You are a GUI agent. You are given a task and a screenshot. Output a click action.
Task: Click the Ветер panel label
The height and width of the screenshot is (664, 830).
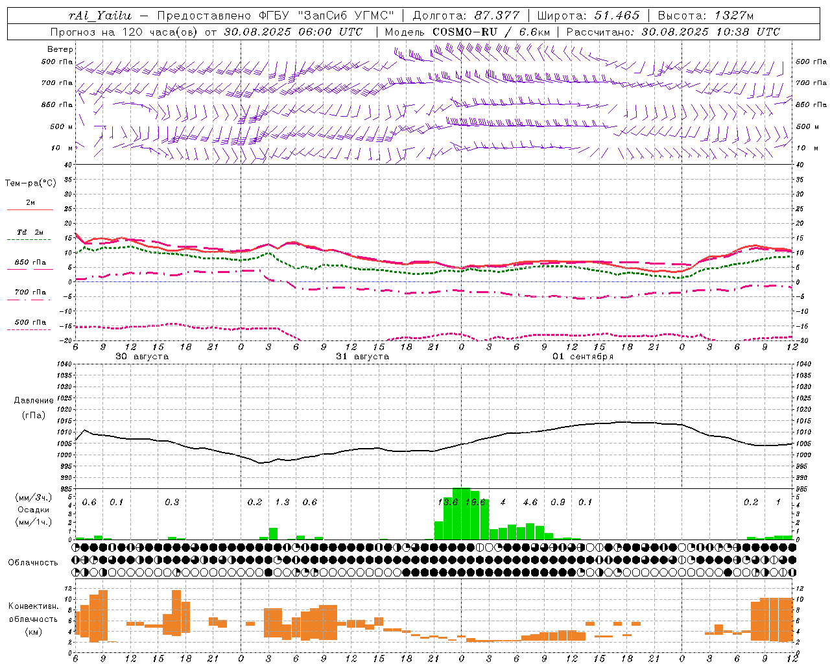[x=60, y=49]
